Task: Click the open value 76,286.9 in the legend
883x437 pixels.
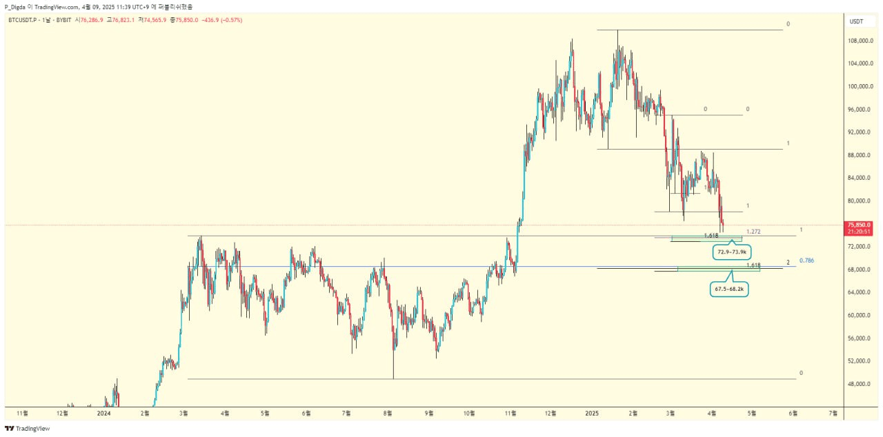Action: coord(92,20)
